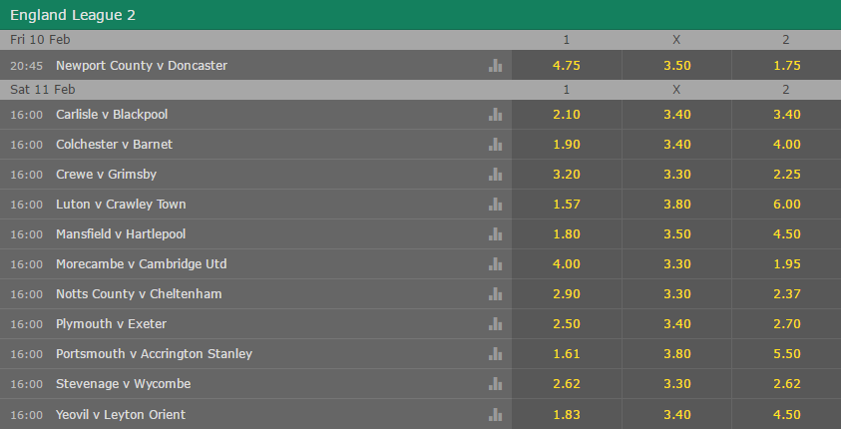Collapse the England League 2 header

(x=421, y=15)
